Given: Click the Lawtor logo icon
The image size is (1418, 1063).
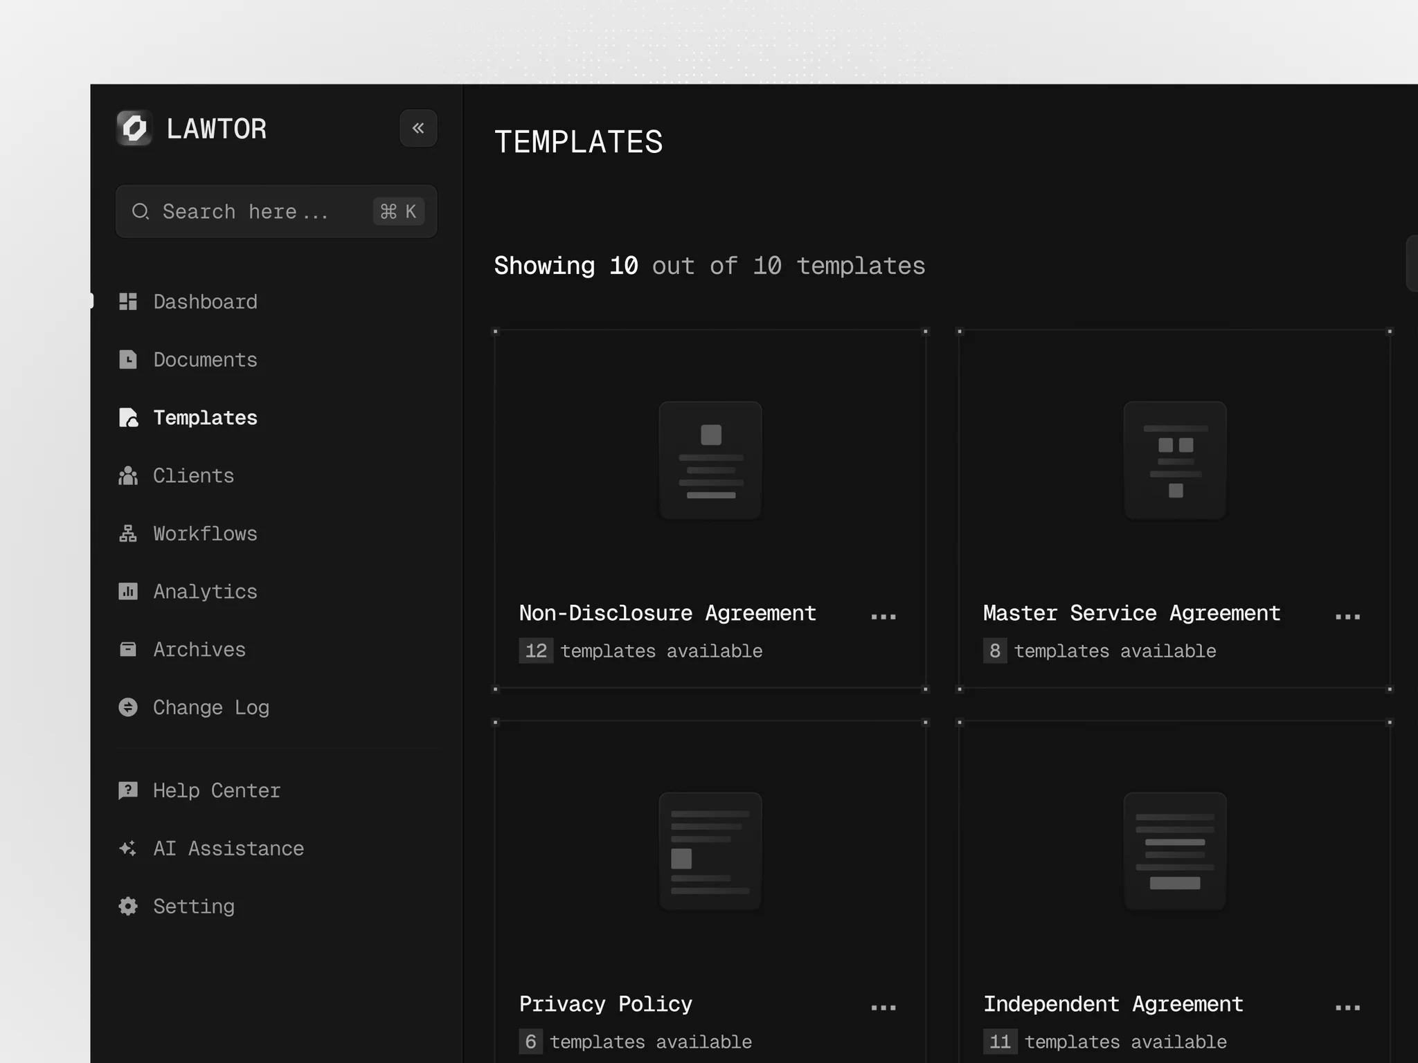Looking at the screenshot, I should point(134,128).
